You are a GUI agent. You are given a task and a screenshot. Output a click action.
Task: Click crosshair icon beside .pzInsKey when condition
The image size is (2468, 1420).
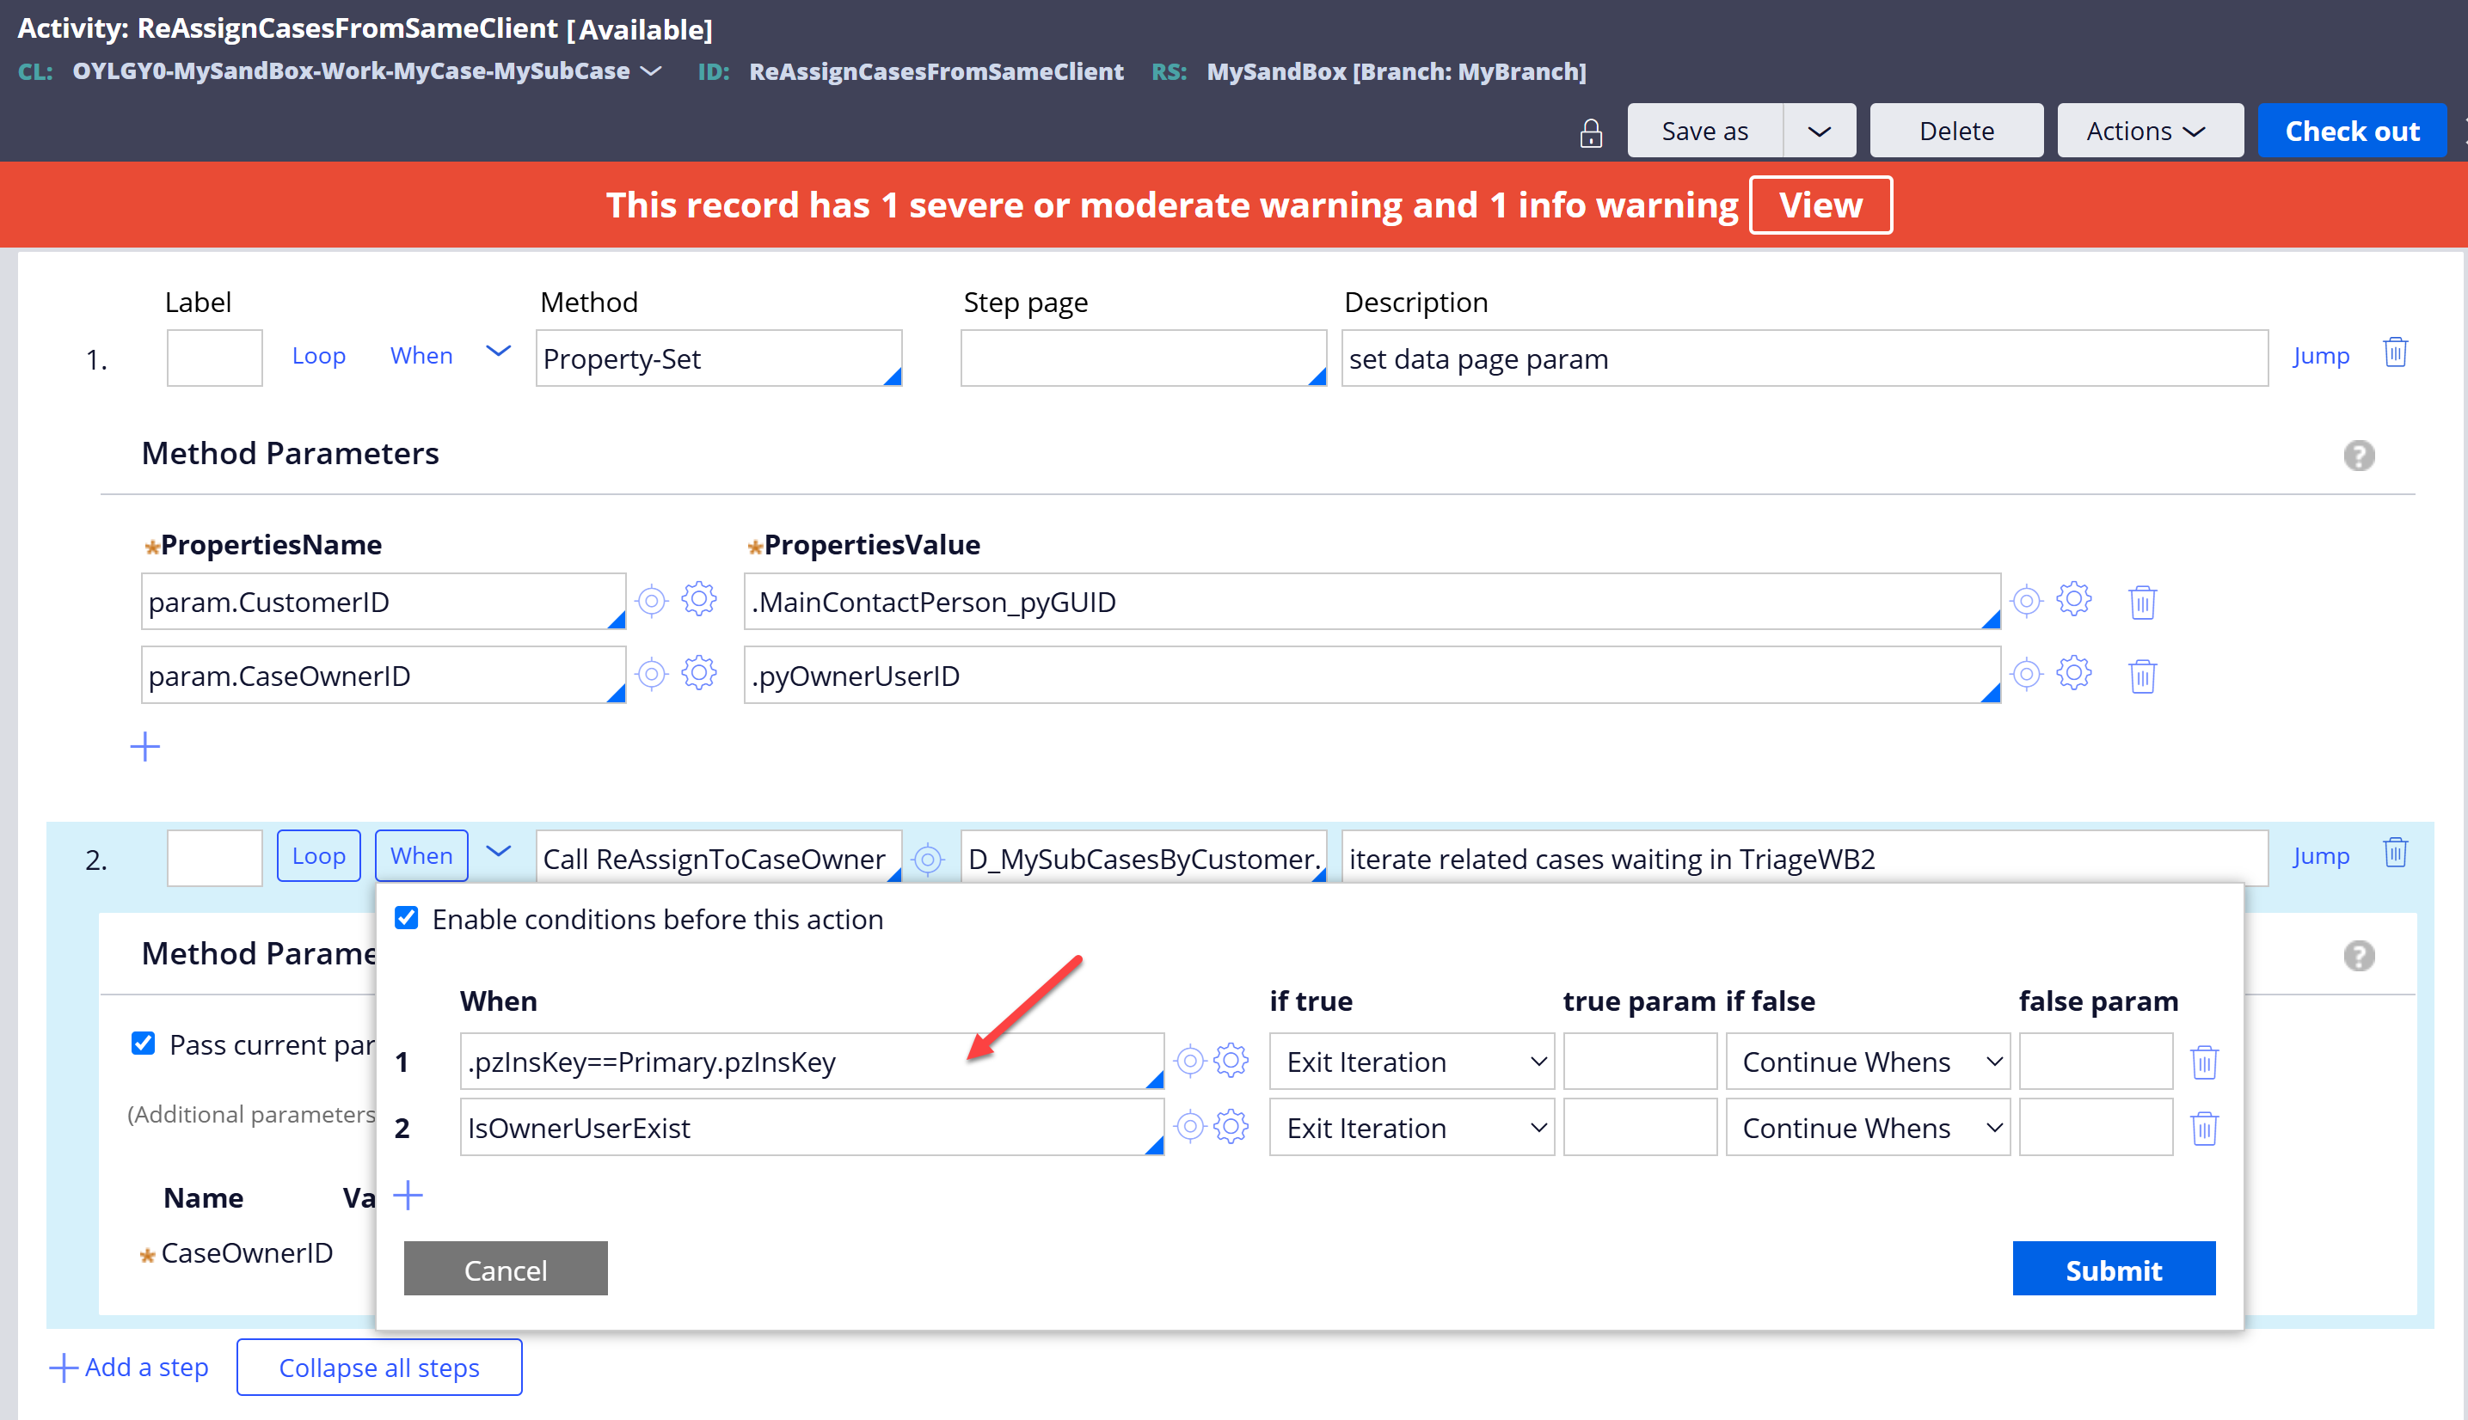1189,1060
